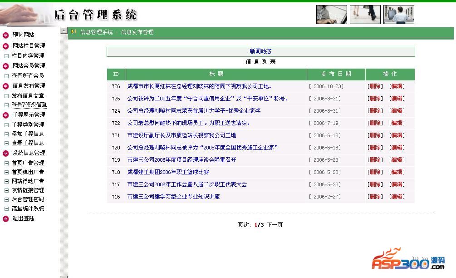Click the minus box icon beside 首页广告管理
Screen dimensions: 456x278
point(6,164)
